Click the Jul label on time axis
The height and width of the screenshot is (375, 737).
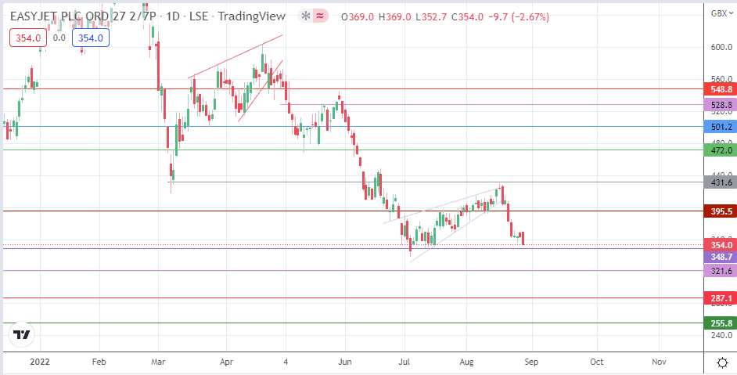click(x=404, y=362)
